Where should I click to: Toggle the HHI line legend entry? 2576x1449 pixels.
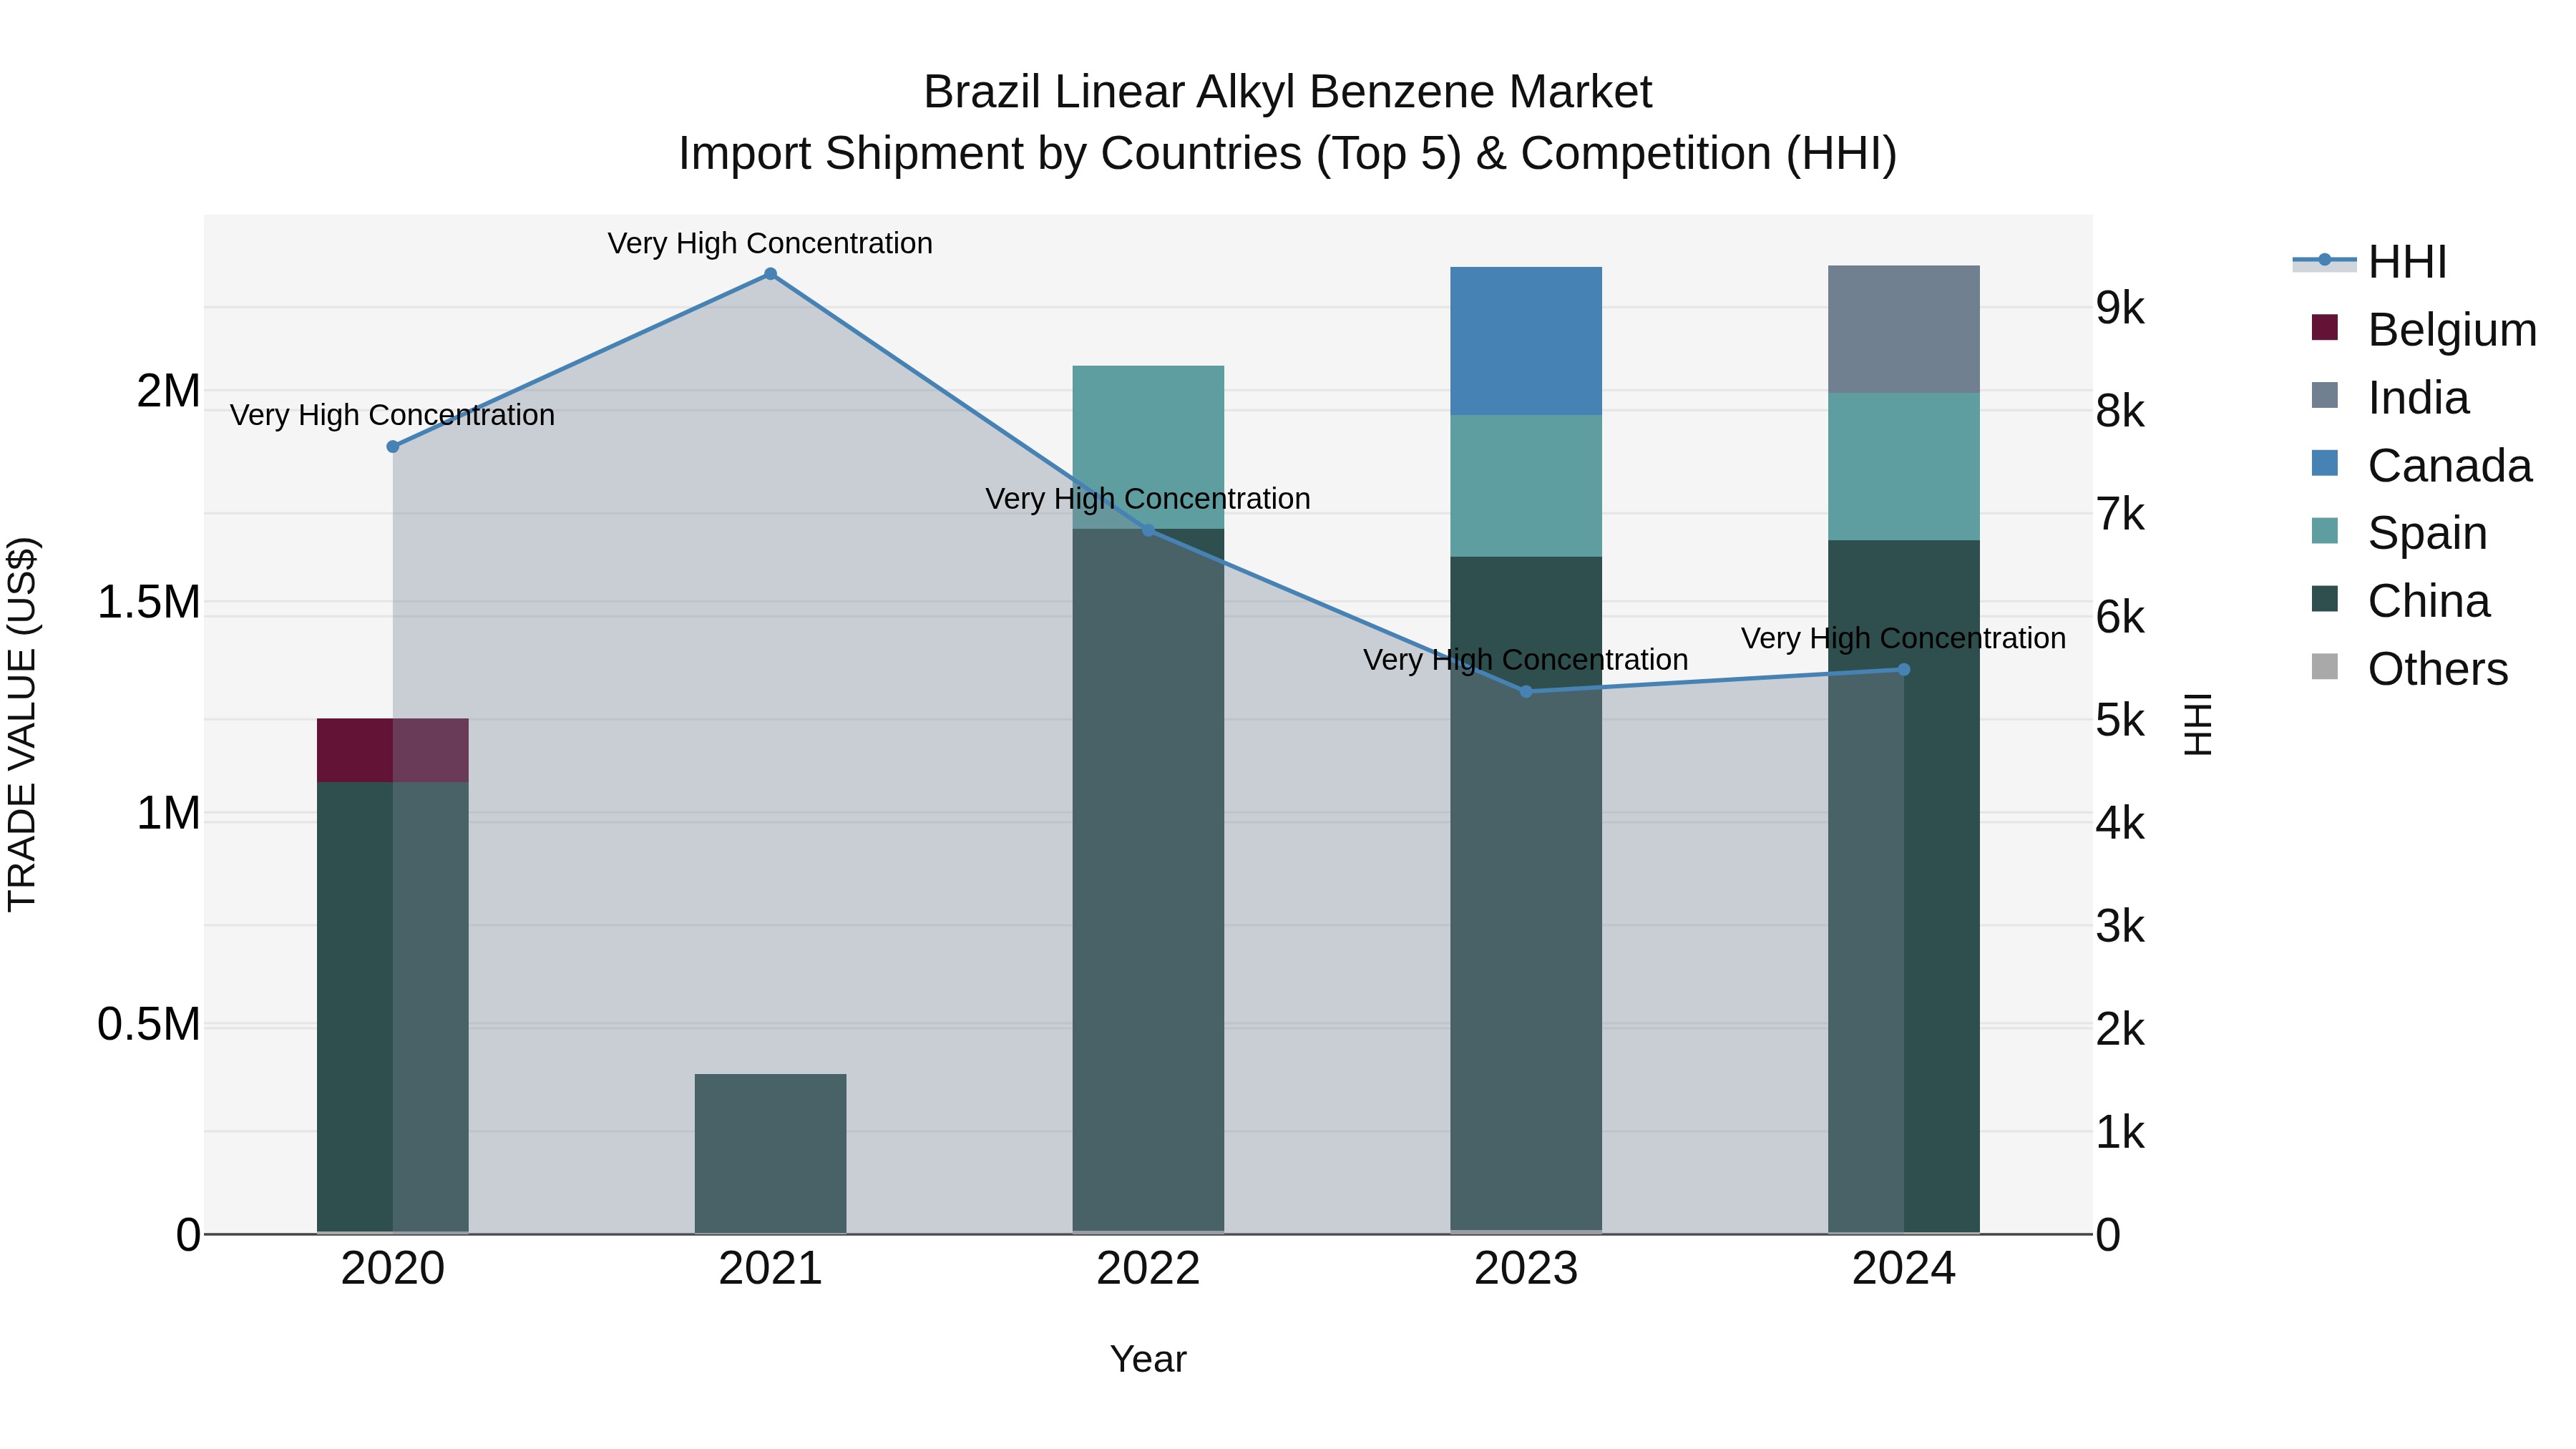tap(2369, 262)
